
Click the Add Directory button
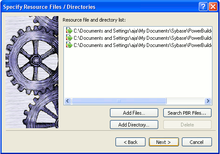(134, 125)
